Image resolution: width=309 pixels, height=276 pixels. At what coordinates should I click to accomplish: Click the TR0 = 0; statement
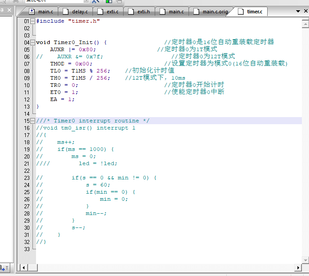pyautogui.click(x=64, y=85)
